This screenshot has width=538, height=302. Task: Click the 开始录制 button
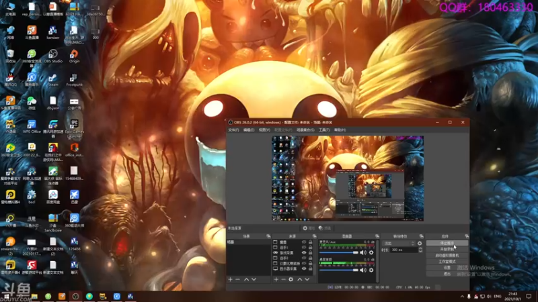(x=447, y=249)
